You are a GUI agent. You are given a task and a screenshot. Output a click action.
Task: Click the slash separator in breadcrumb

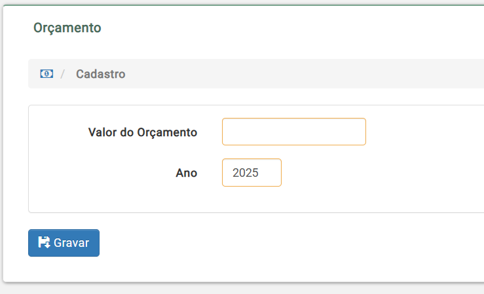coord(63,74)
